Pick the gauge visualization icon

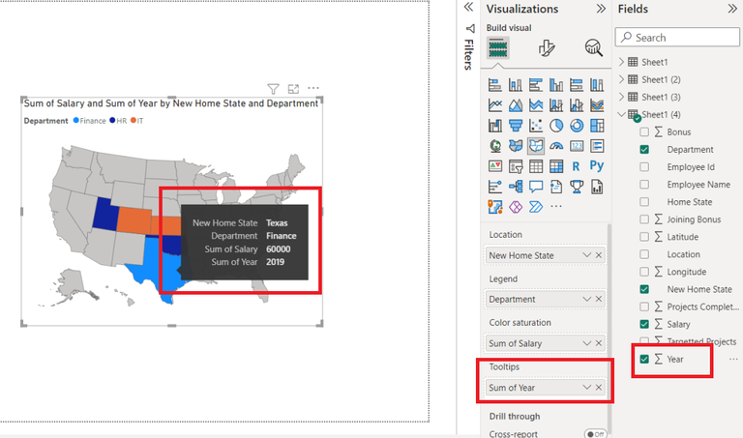pyautogui.click(x=556, y=146)
